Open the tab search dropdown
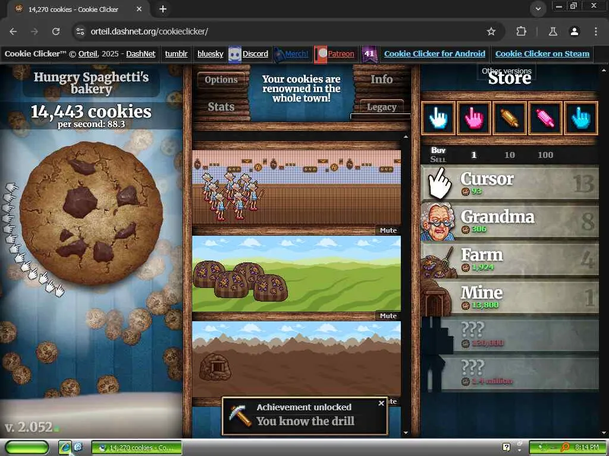This screenshot has height=456, width=609. 538,8
